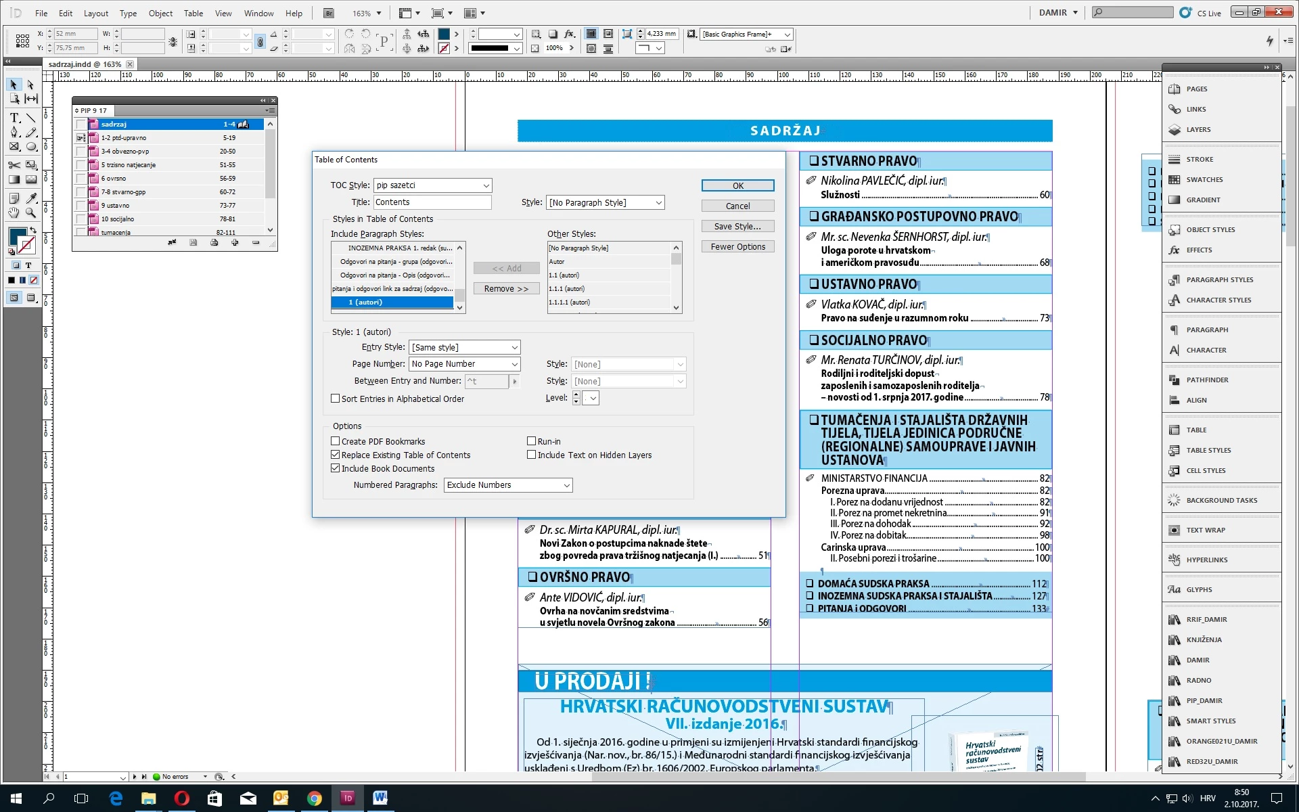Check Sort Entries in Alphabetical Order
Viewport: 1299px width, 812px height.
[335, 399]
